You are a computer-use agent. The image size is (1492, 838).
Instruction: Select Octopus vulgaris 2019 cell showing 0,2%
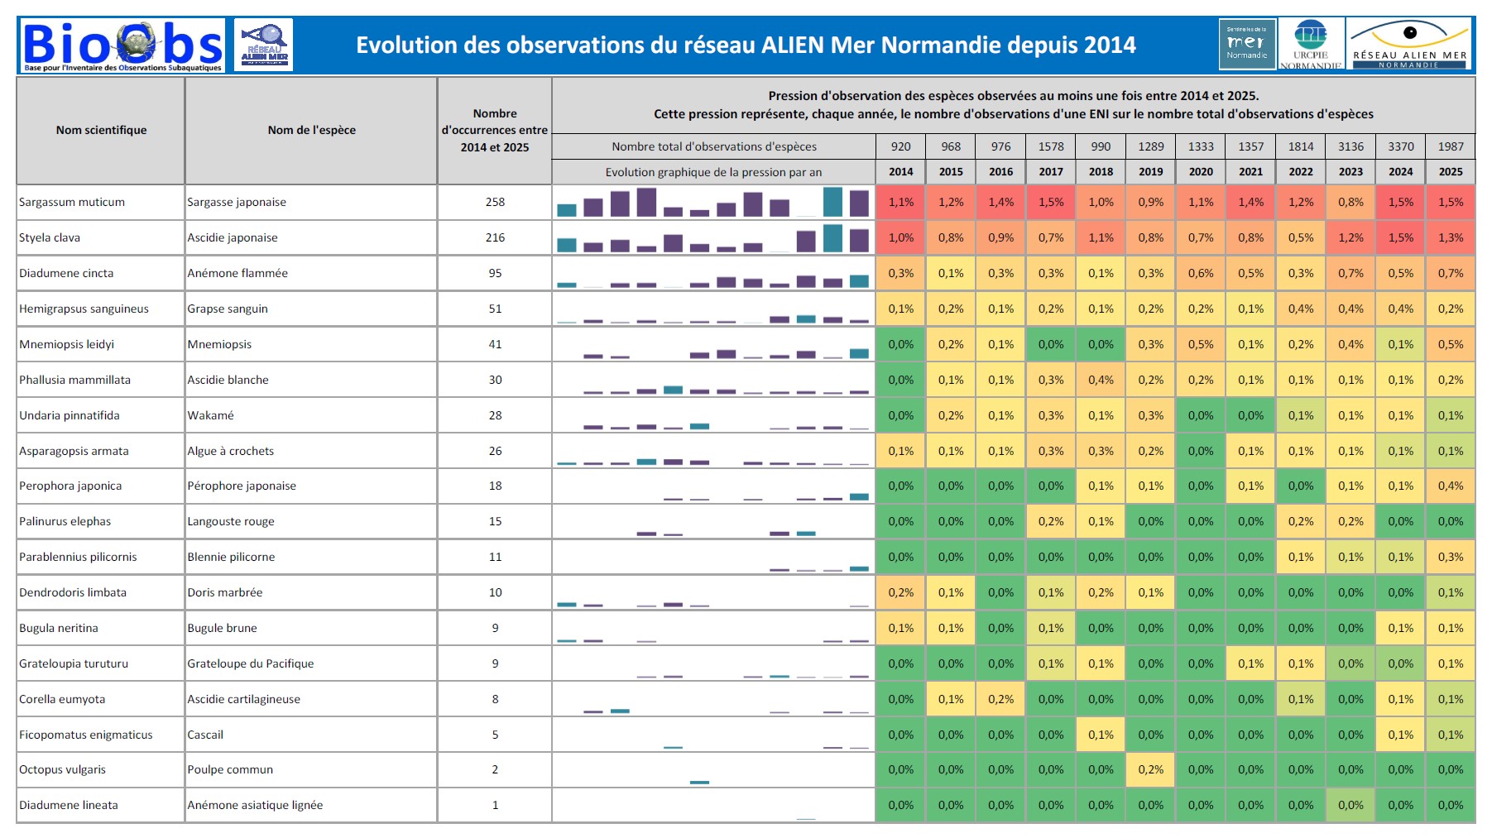pos(1150,769)
